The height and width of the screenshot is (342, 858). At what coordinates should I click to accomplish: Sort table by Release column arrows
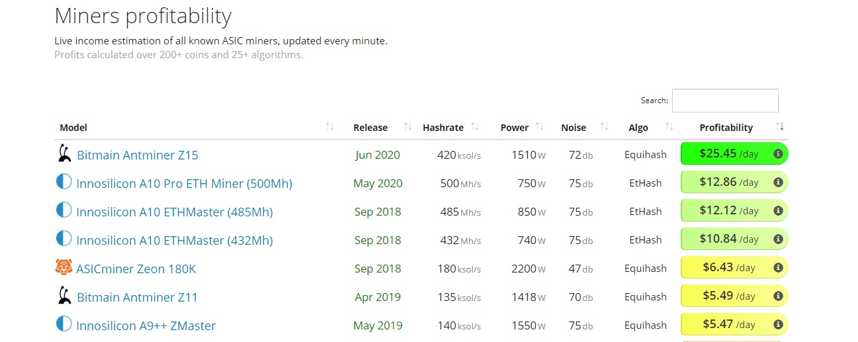click(408, 127)
